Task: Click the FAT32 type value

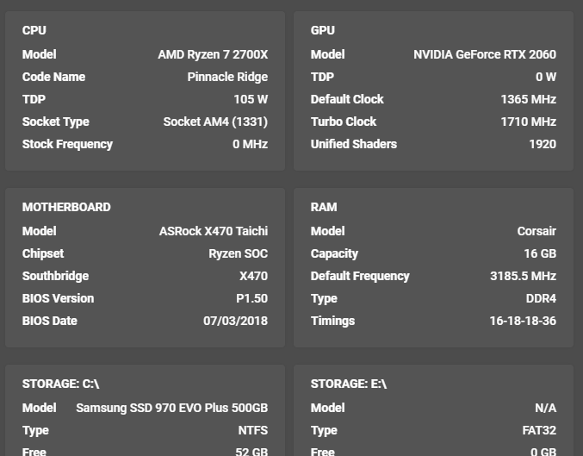Action: 539,430
